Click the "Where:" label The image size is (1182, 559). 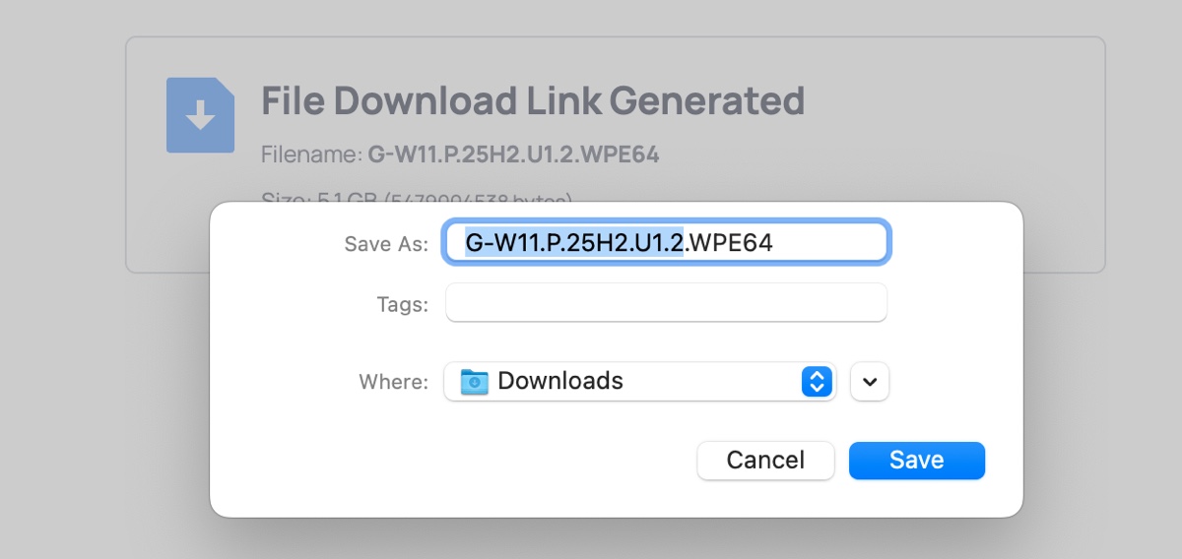click(x=394, y=382)
